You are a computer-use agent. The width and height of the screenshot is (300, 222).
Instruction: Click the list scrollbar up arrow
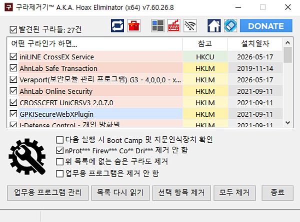[x=287, y=42]
